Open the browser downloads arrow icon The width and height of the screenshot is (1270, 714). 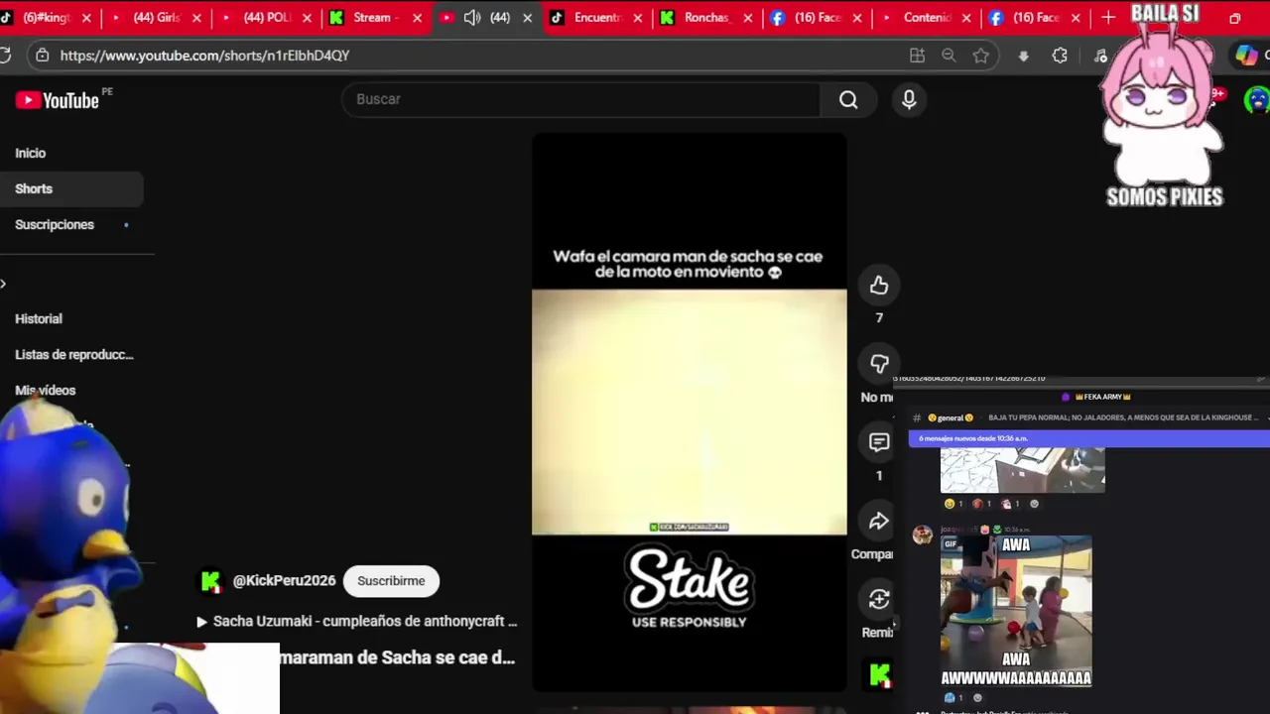1023,56
